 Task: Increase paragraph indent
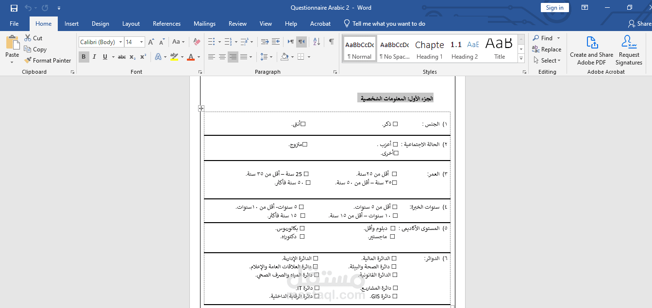(276, 42)
